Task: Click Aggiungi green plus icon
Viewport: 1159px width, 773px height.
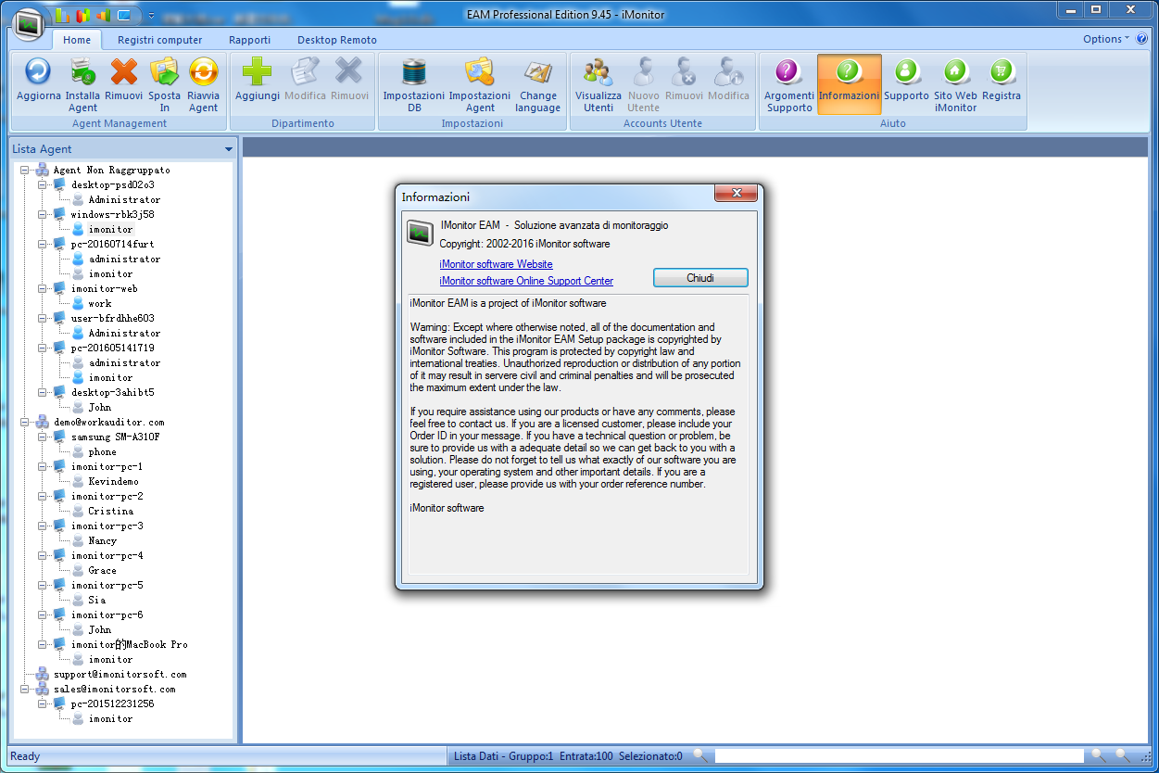Action: [257, 72]
